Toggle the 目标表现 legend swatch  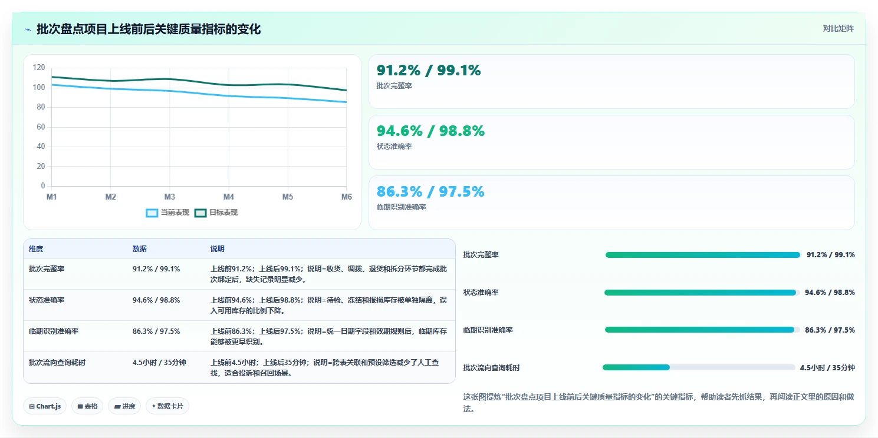pos(200,213)
